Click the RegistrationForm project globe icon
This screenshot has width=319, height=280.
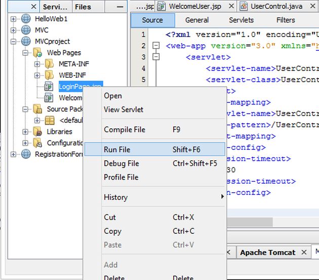coord(26,154)
